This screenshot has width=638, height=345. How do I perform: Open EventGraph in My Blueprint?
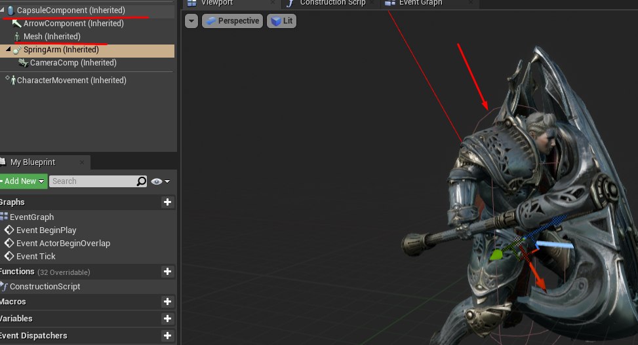31,217
